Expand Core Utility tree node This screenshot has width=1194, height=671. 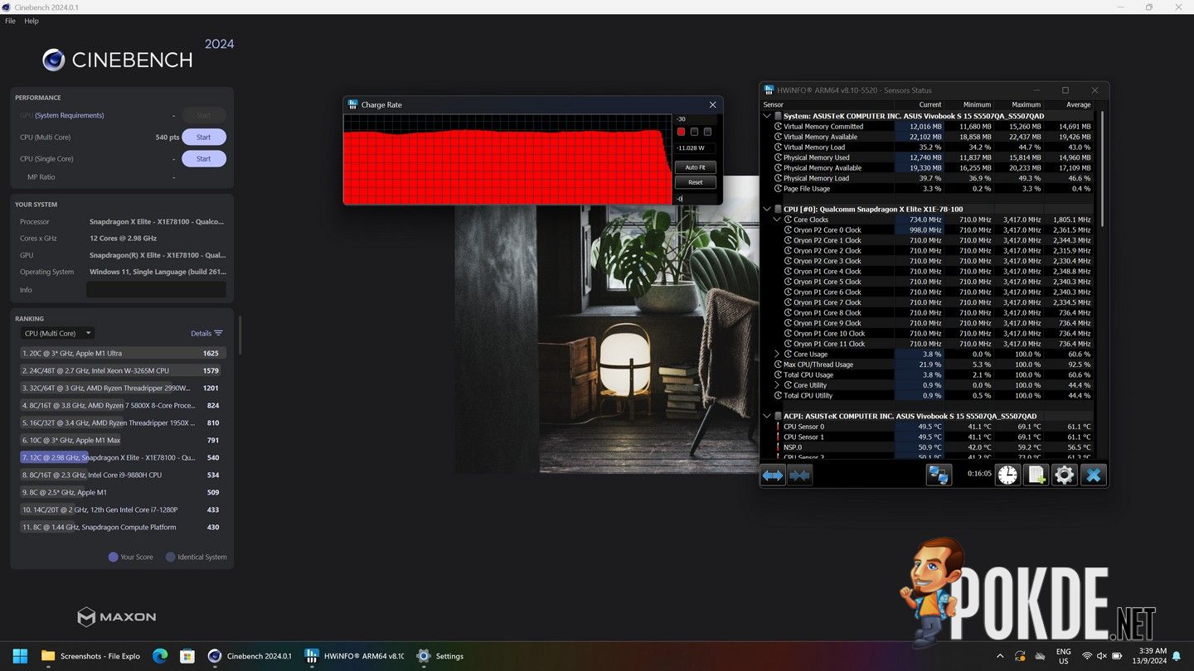pos(777,385)
